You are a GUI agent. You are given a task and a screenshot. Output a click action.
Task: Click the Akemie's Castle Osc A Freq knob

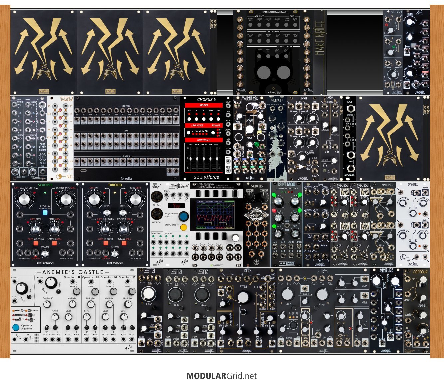pyautogui.click(x=51, y=283)
